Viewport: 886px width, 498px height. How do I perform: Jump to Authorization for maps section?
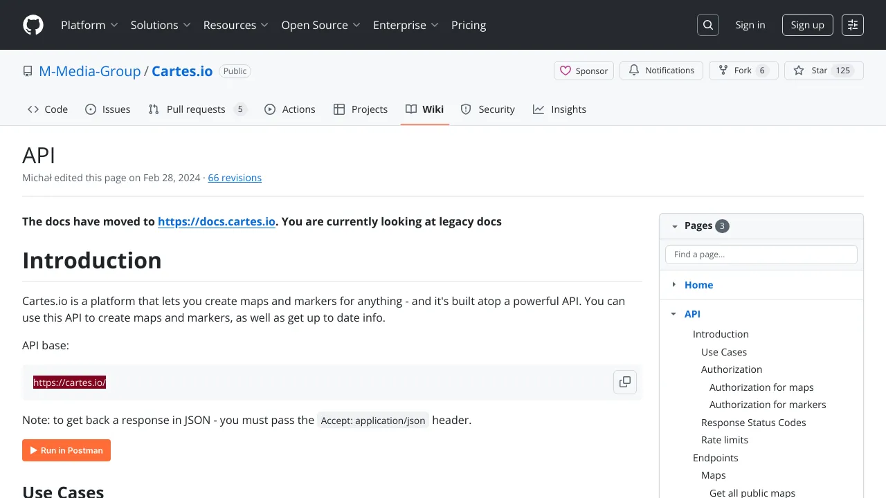761,387
